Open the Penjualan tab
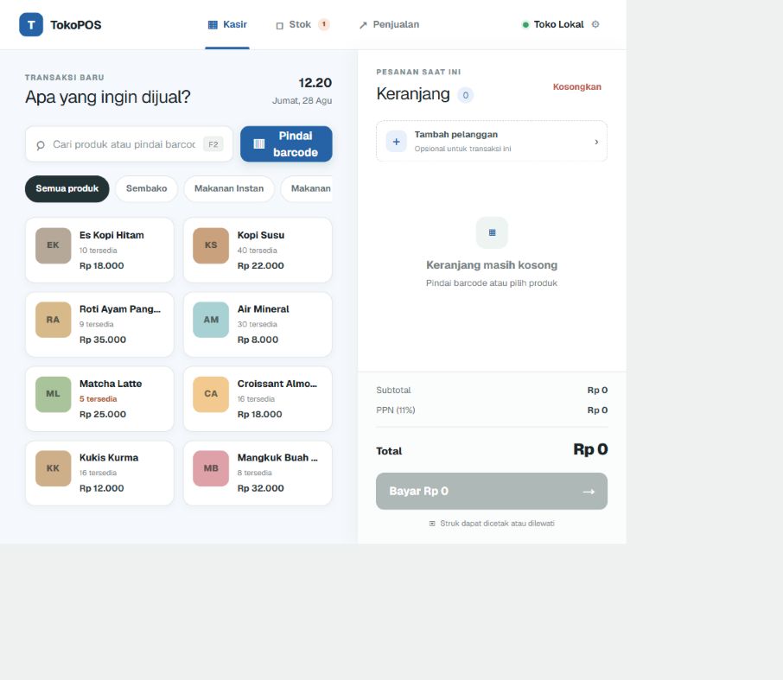The width and height of the screenshot is (783, 680). tap(389, 24)
